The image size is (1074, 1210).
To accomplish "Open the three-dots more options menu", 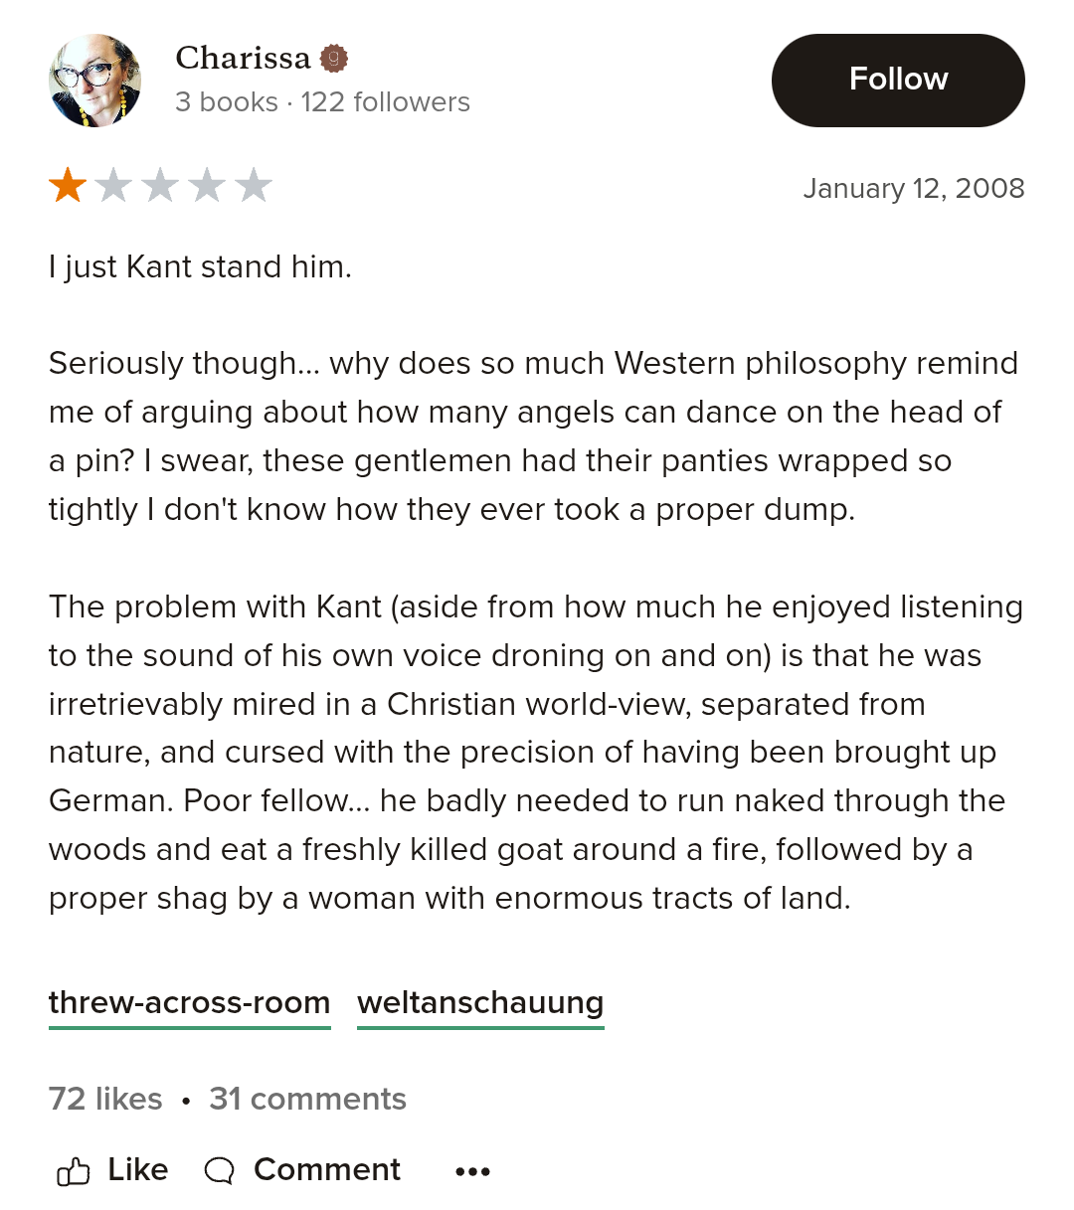I will [x=472, y=1171].
